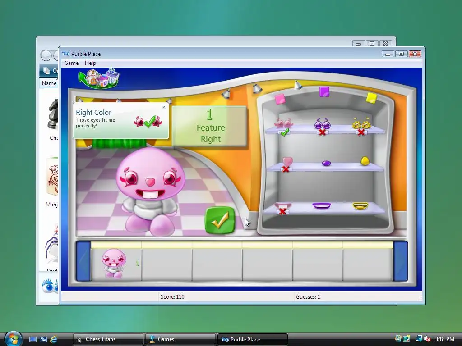Click right blue scroll handle of guess tray
The height and width of the screenshot is (346, 462).
tap(401, 261)
